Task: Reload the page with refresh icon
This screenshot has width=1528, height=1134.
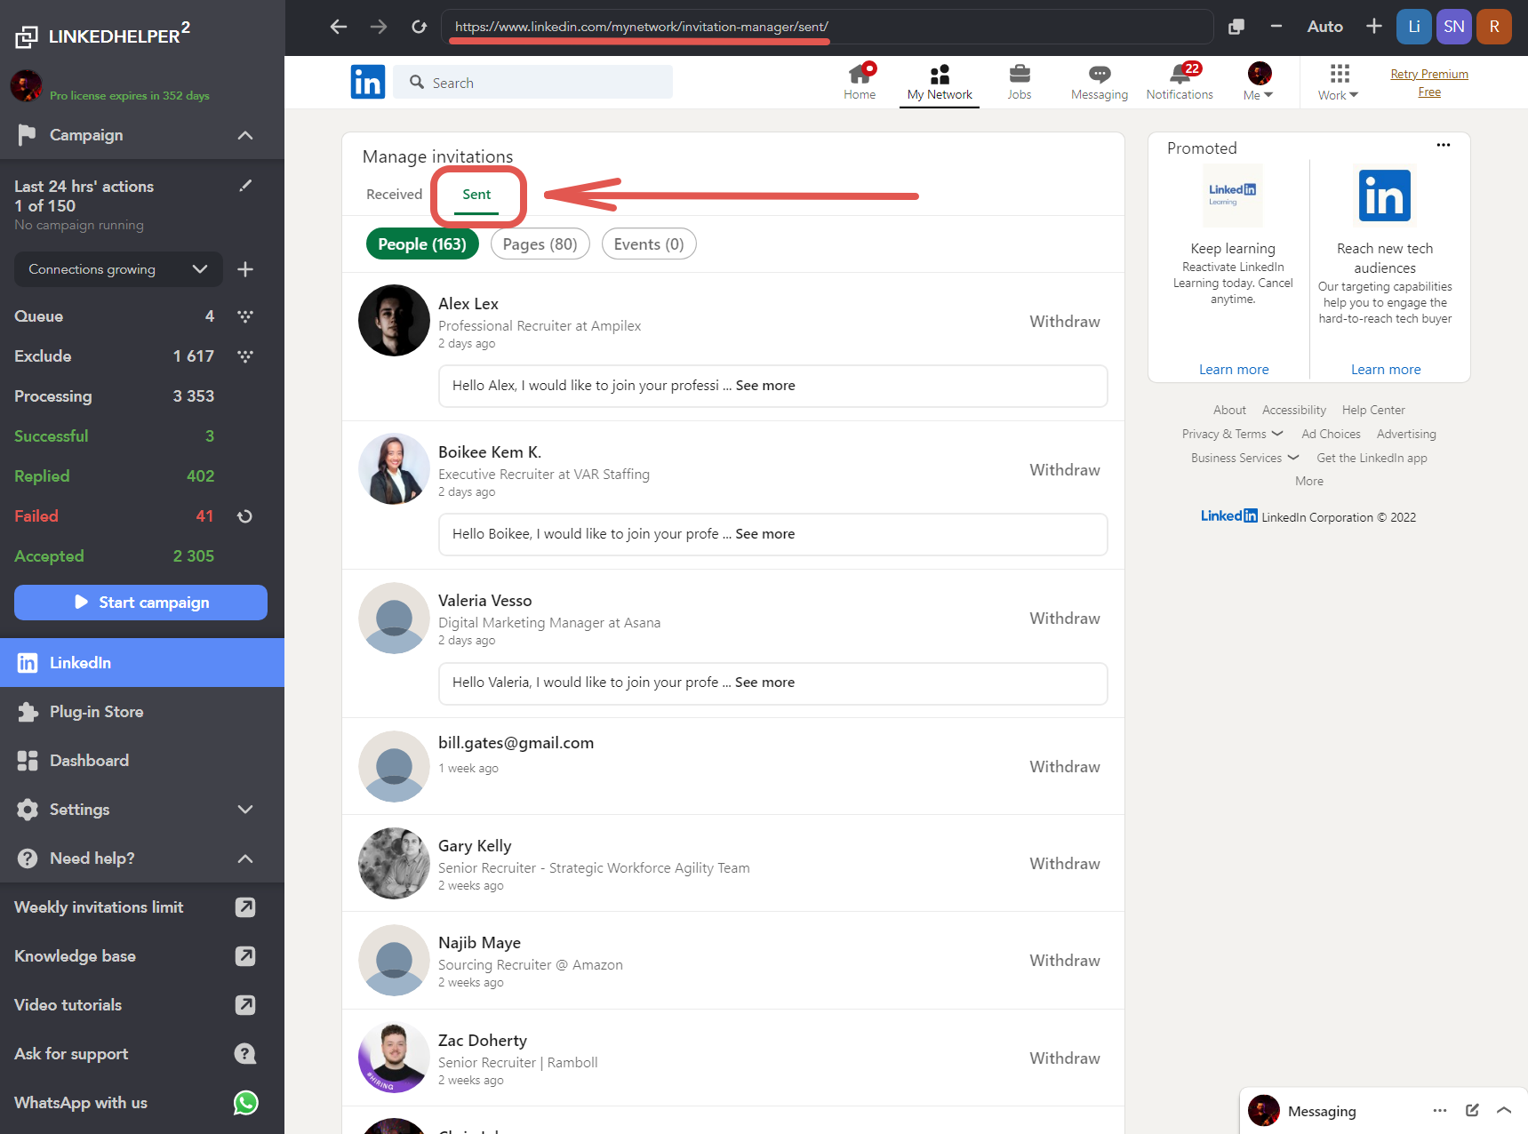Action: tap(420, 27)
